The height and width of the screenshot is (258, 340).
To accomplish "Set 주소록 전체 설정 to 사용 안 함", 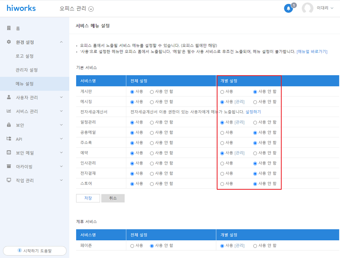I will pos(152,143).
